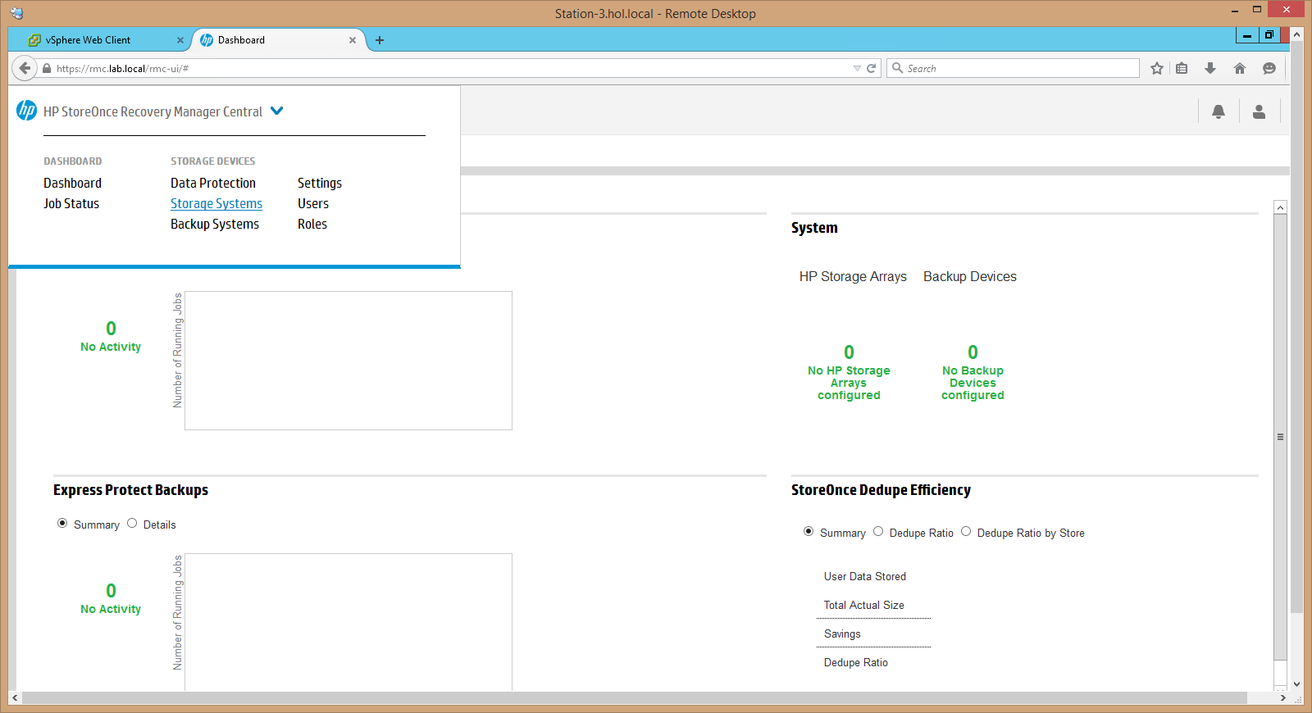Select Details radio under Express Protect Backups
1312x713 pixels.
(132, 523)
